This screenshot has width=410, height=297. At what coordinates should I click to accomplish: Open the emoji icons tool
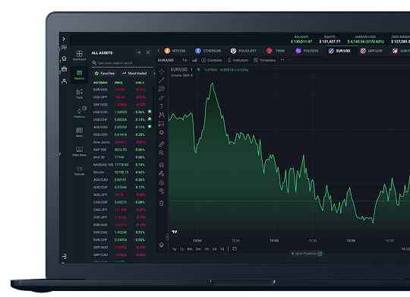162,132
